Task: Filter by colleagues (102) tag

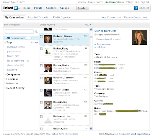Action: (x=16, y=47)
